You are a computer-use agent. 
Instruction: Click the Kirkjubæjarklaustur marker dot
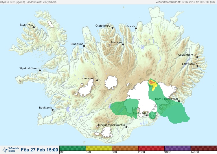tap(126, 127)
